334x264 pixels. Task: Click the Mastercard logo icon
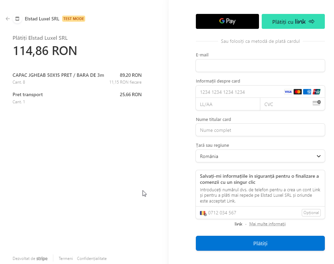click(298, 92)
